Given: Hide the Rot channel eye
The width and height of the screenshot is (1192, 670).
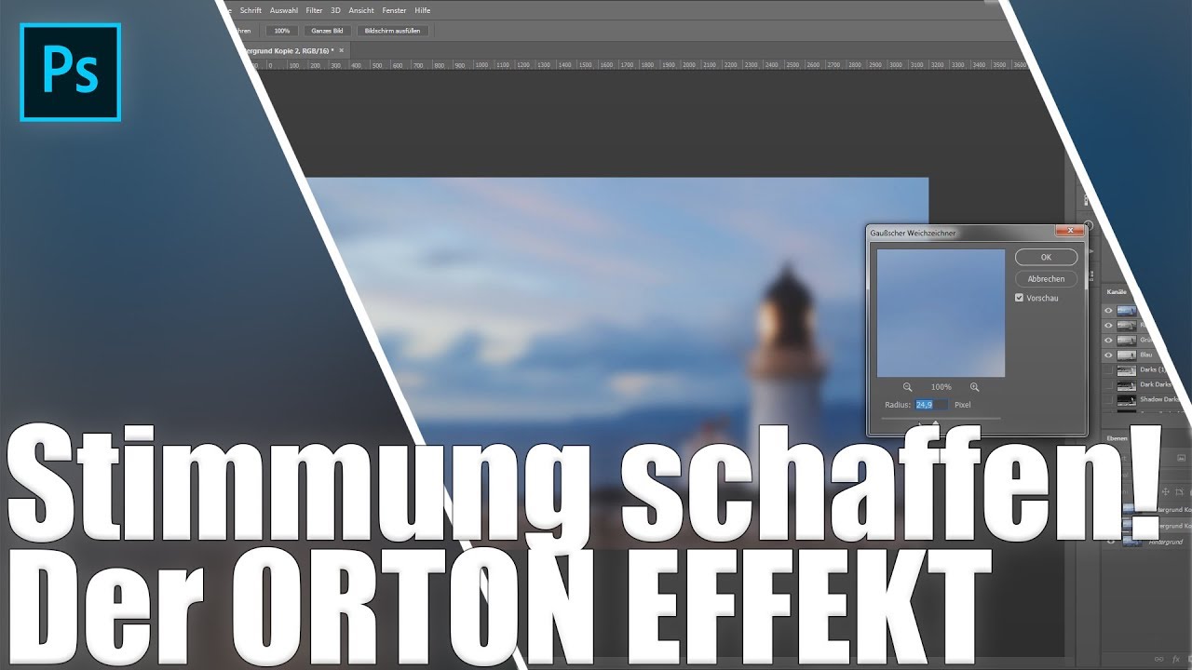Looking at the screenshot, I should [x=1108, y=326].
